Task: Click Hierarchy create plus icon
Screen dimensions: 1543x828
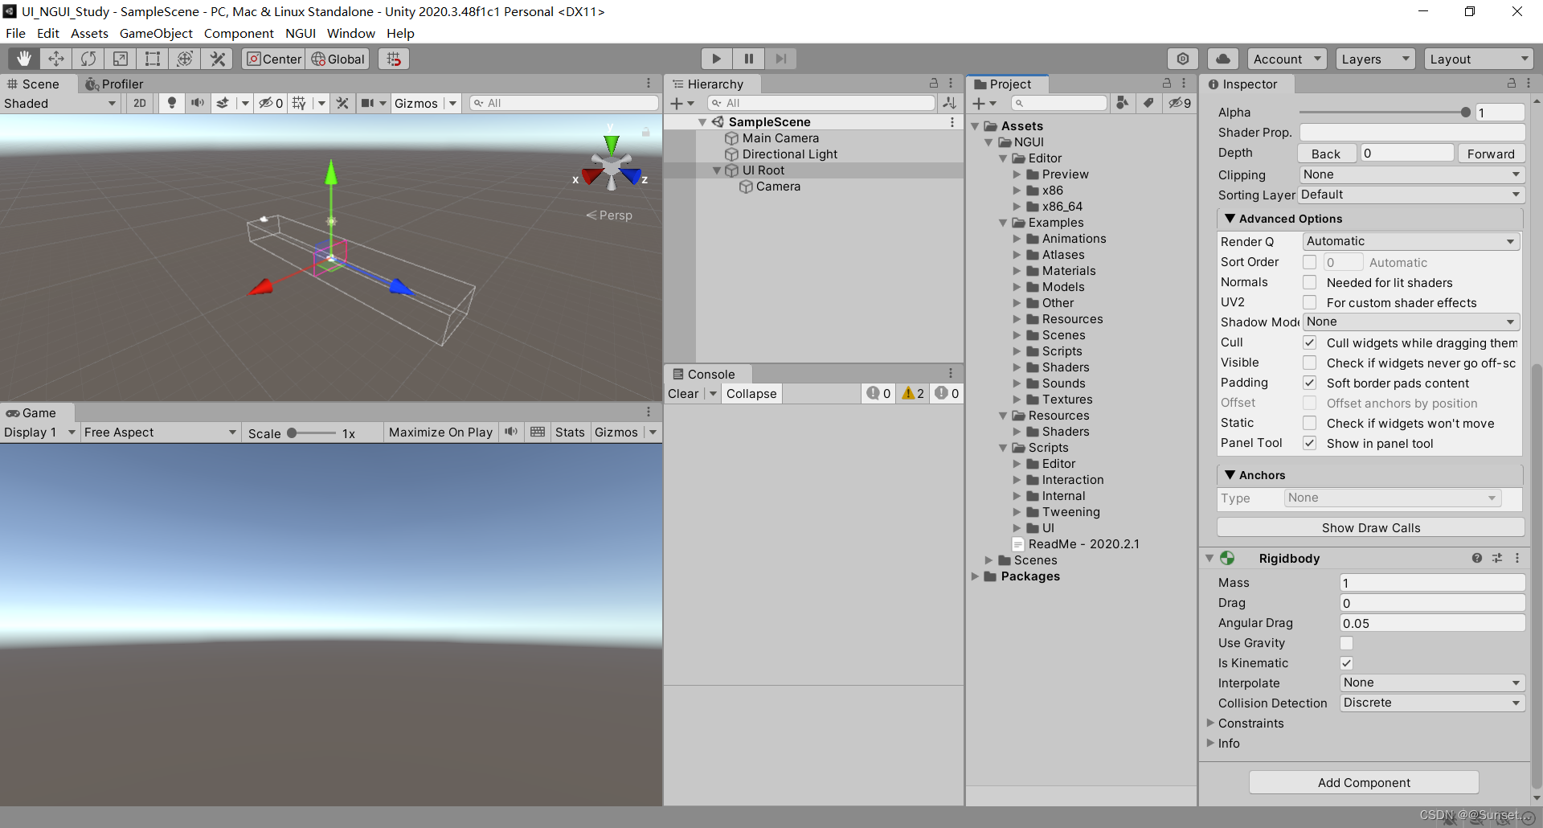Action: click(677, 103)
